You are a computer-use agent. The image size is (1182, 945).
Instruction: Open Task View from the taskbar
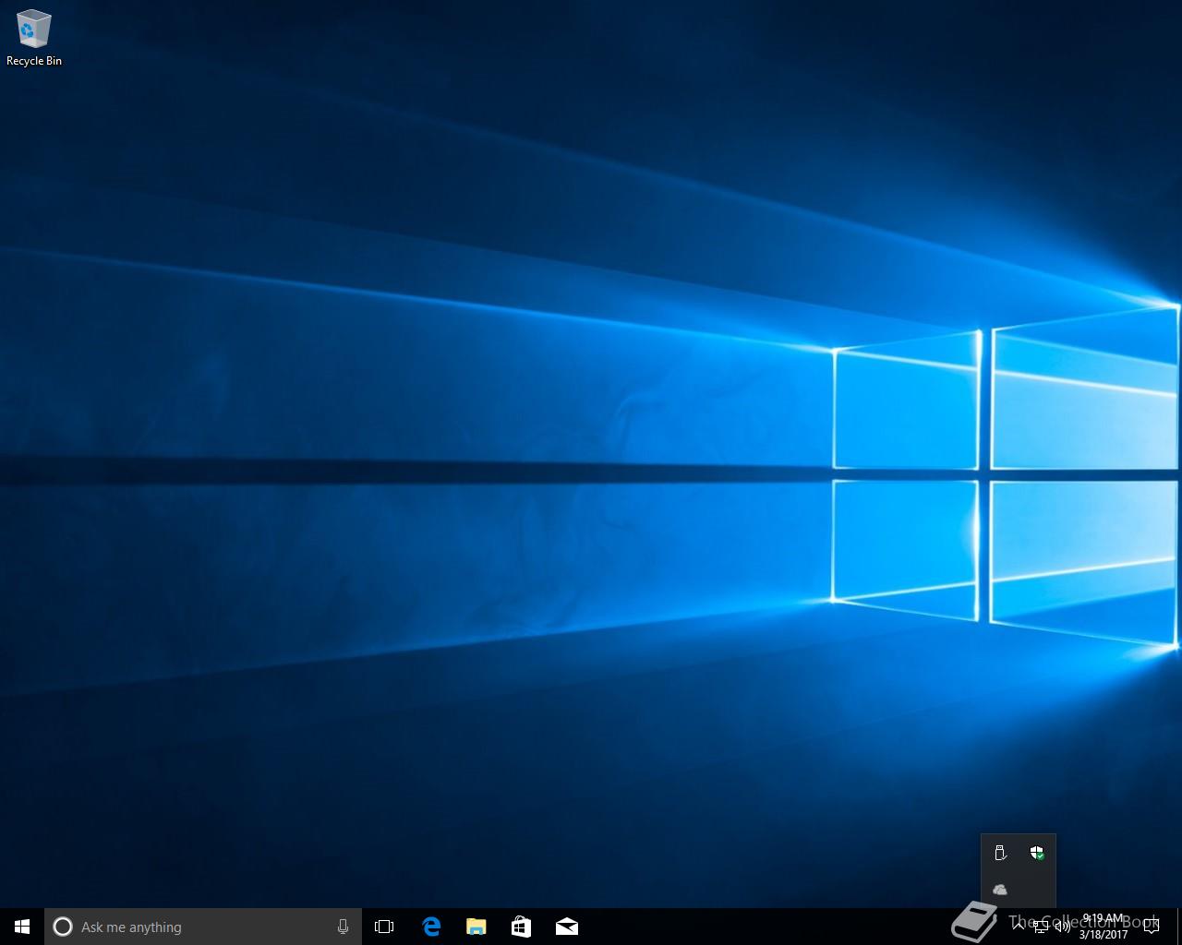[x=384, y=927]
